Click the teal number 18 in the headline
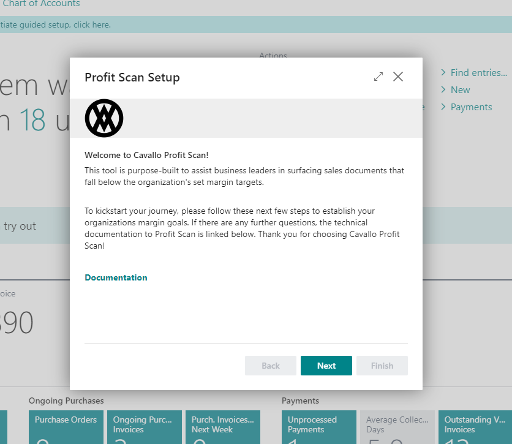512x444 pixels. [32, 121]
